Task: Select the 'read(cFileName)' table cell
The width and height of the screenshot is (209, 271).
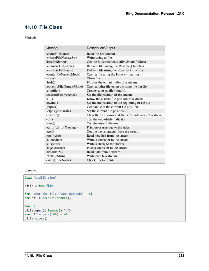Action: pyautogui.click(x=58, y=54)
